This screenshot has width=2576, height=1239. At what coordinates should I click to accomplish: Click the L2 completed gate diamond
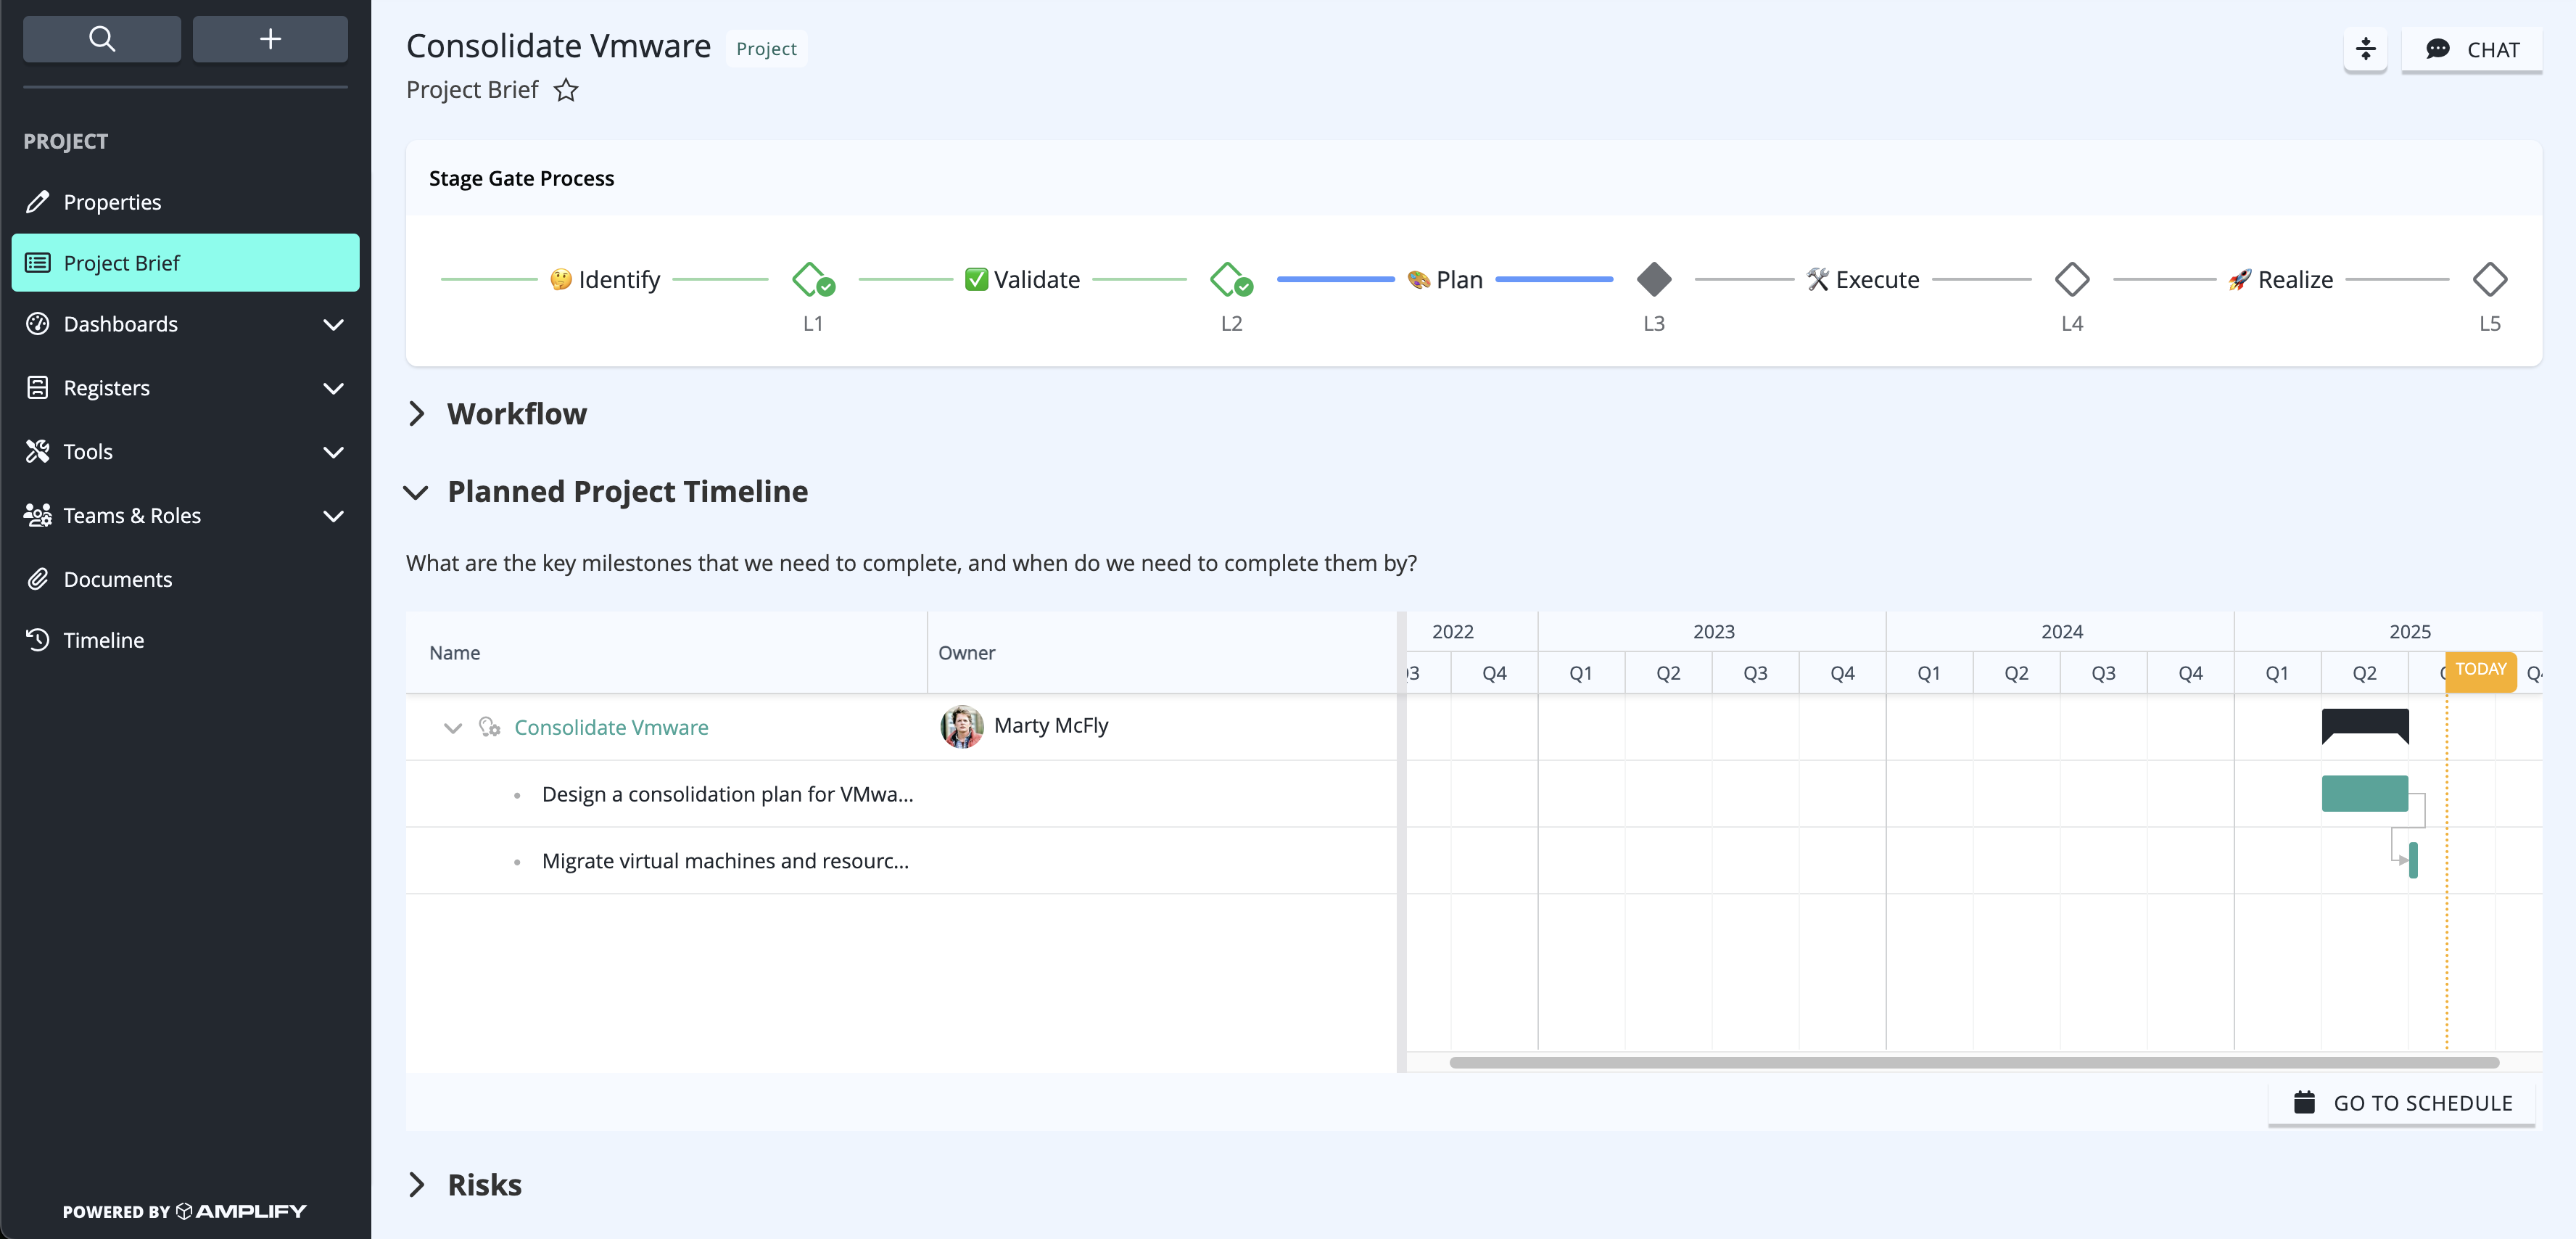pyautogui.click(x=1229, y=279)
